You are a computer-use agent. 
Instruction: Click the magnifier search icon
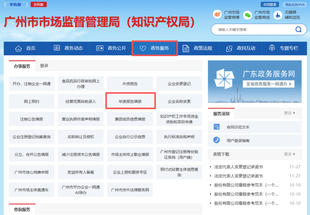[x=298, y=30]
